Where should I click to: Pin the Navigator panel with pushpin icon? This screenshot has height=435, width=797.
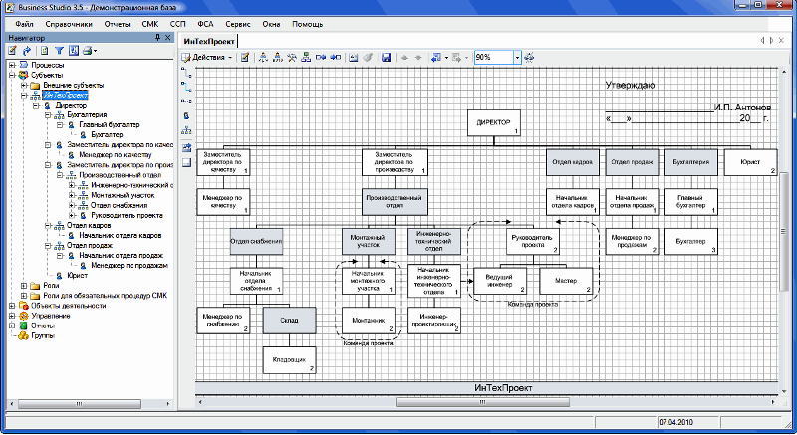[x=157, y=38]
